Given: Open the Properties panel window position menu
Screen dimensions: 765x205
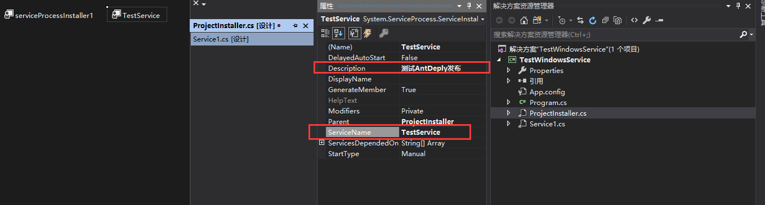Looking at the screenshot, I should click(459, 6).
